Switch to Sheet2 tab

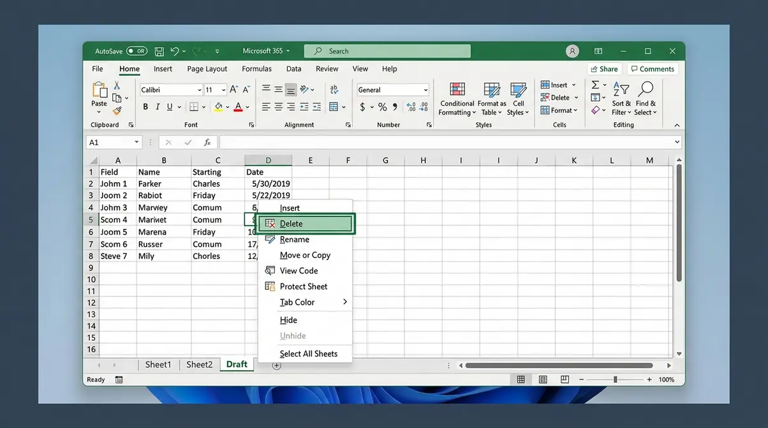tap(199, 364)
